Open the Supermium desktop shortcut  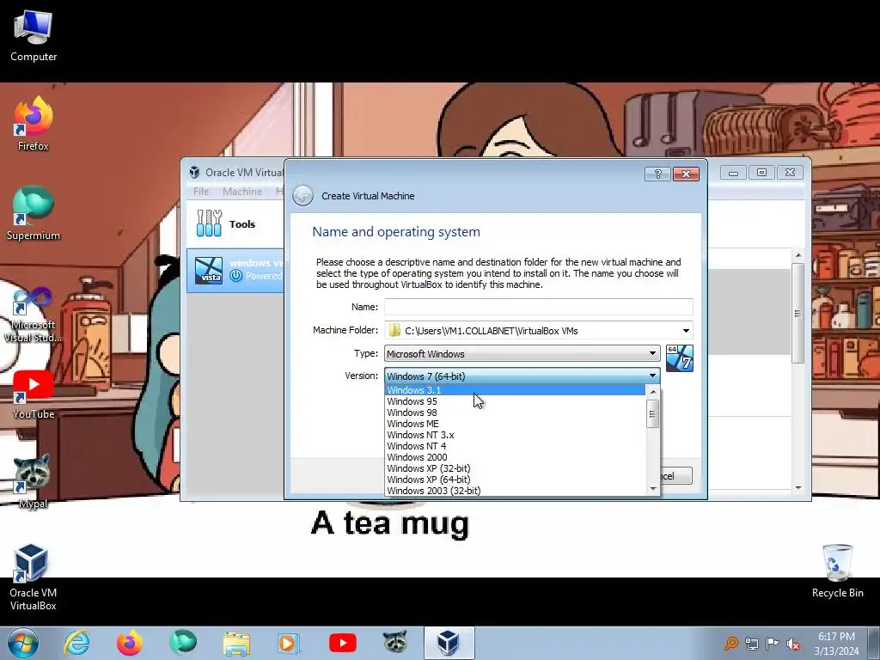(34, 213)
